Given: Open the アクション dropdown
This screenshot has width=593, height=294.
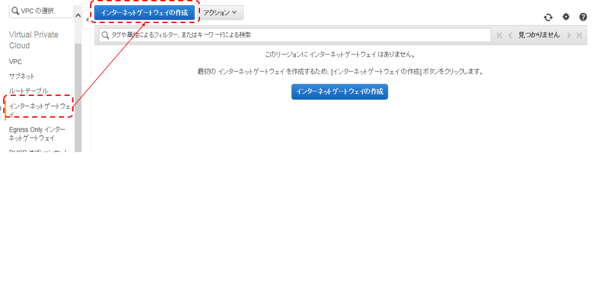Looking at the screenshot, I should (x=221, y=13).
